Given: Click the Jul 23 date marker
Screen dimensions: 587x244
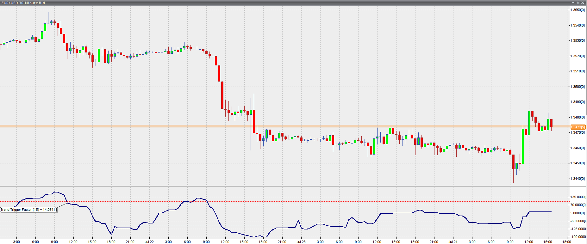Looking at the screenshot, I should [301, 242].
